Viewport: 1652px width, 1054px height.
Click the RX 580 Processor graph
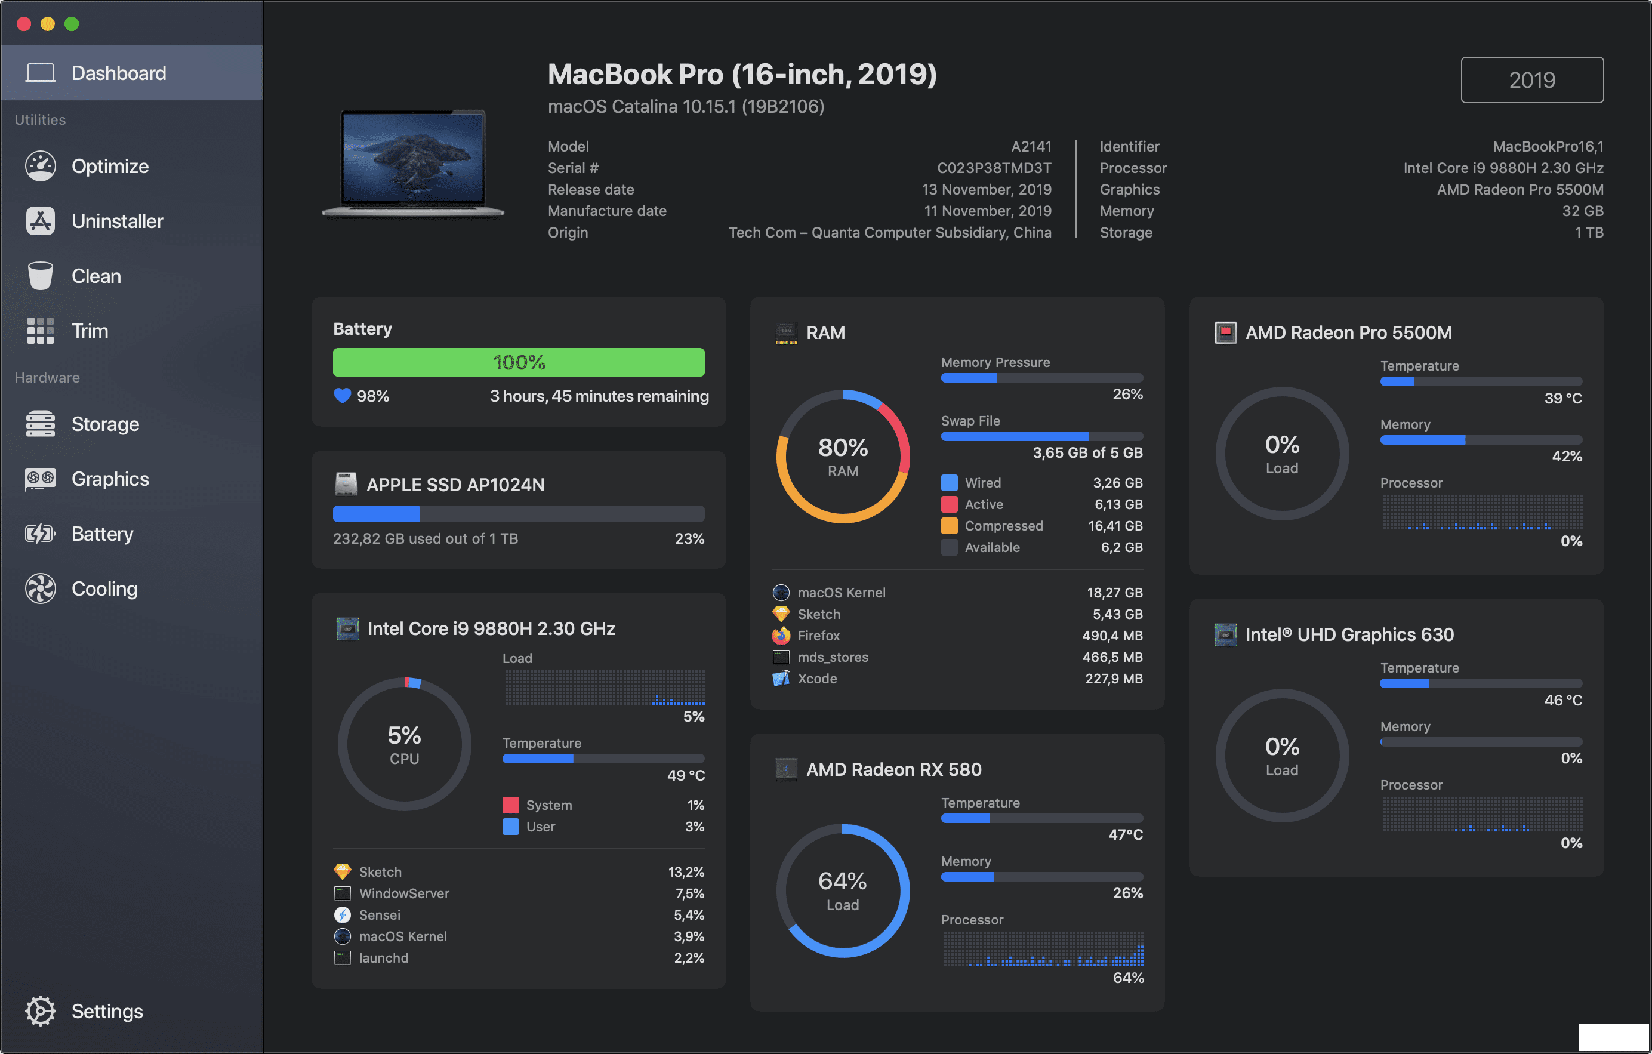pos(1043,949)
